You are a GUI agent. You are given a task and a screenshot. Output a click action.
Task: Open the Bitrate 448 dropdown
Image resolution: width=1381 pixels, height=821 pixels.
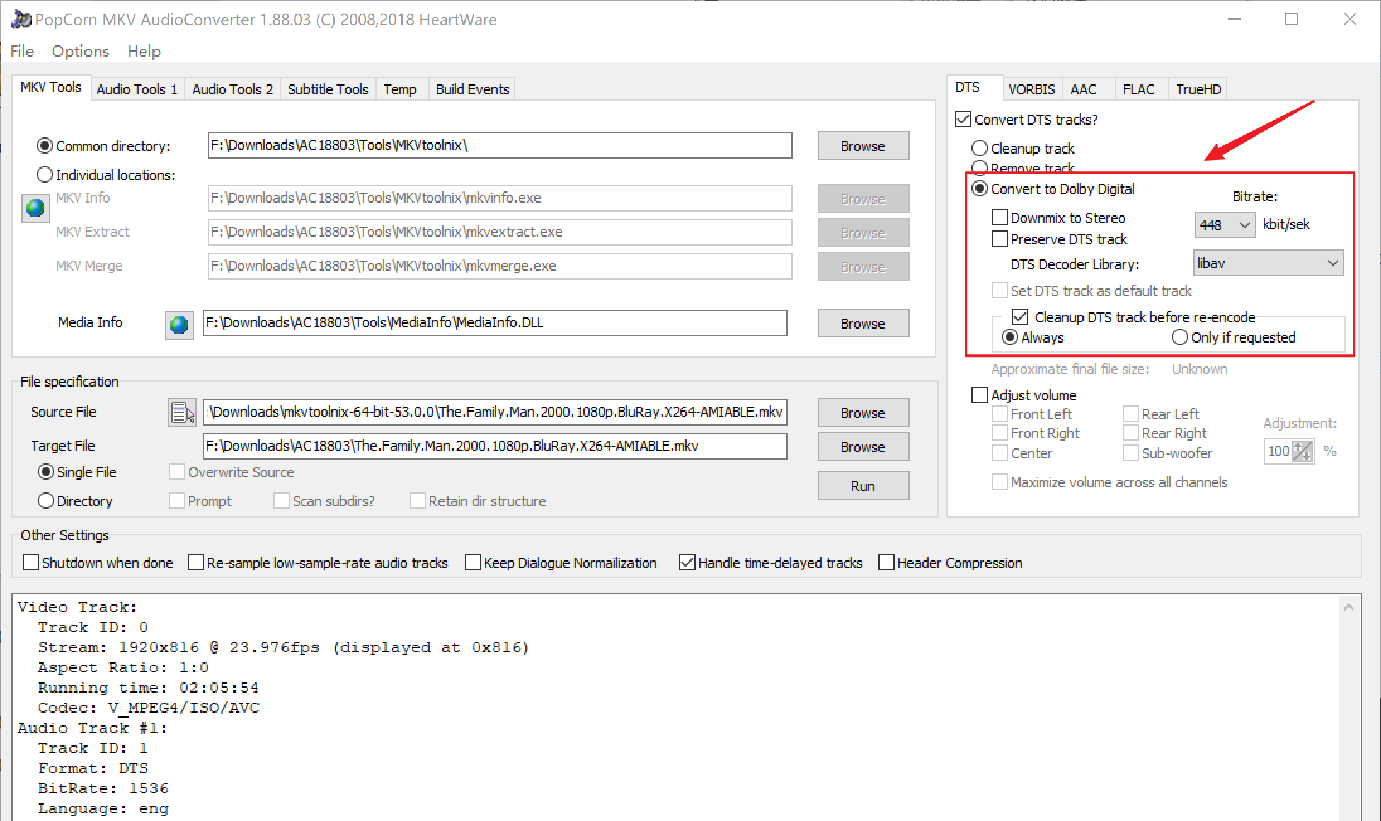click(x=1224, y=225)
